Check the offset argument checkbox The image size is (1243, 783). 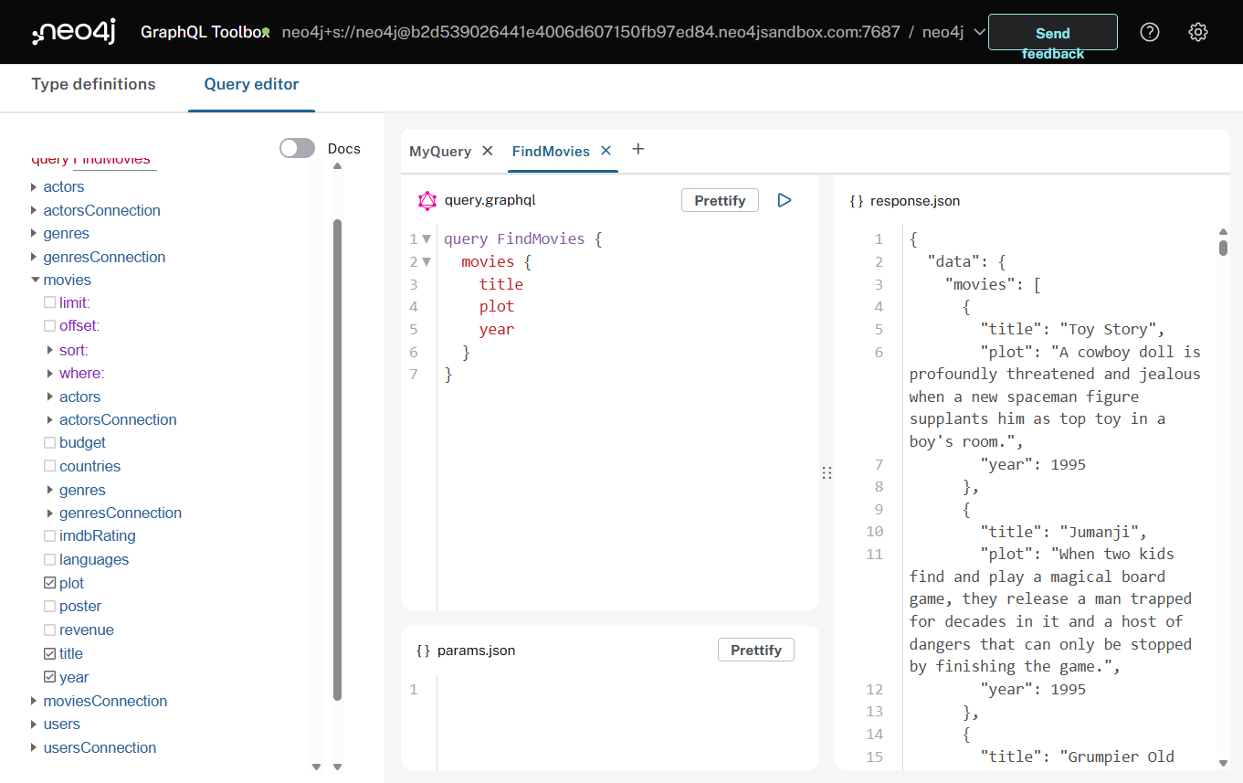[50, 325]
